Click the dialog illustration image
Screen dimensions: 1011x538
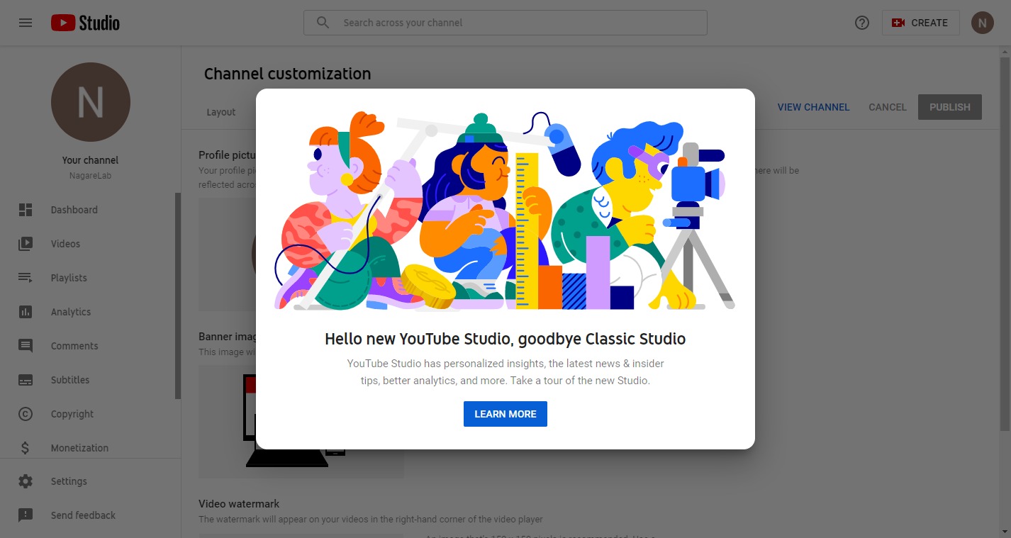pyautogui.click(x=505, y=211)
